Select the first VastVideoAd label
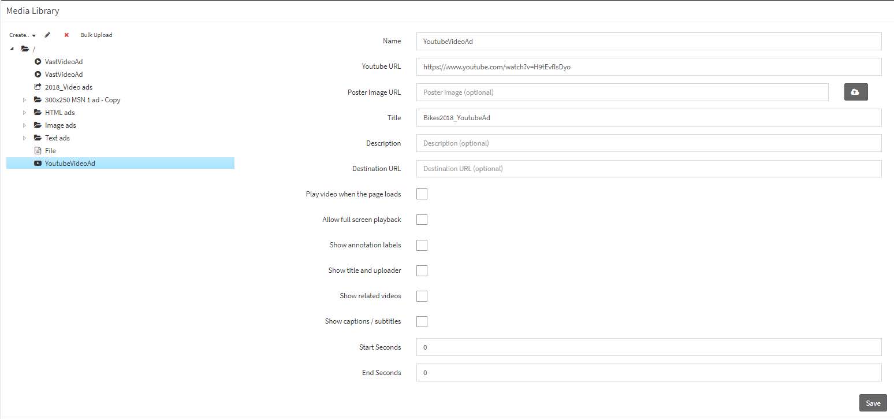Image resolution: width=894 pixels, height=419 pixels. coord(64,62)
